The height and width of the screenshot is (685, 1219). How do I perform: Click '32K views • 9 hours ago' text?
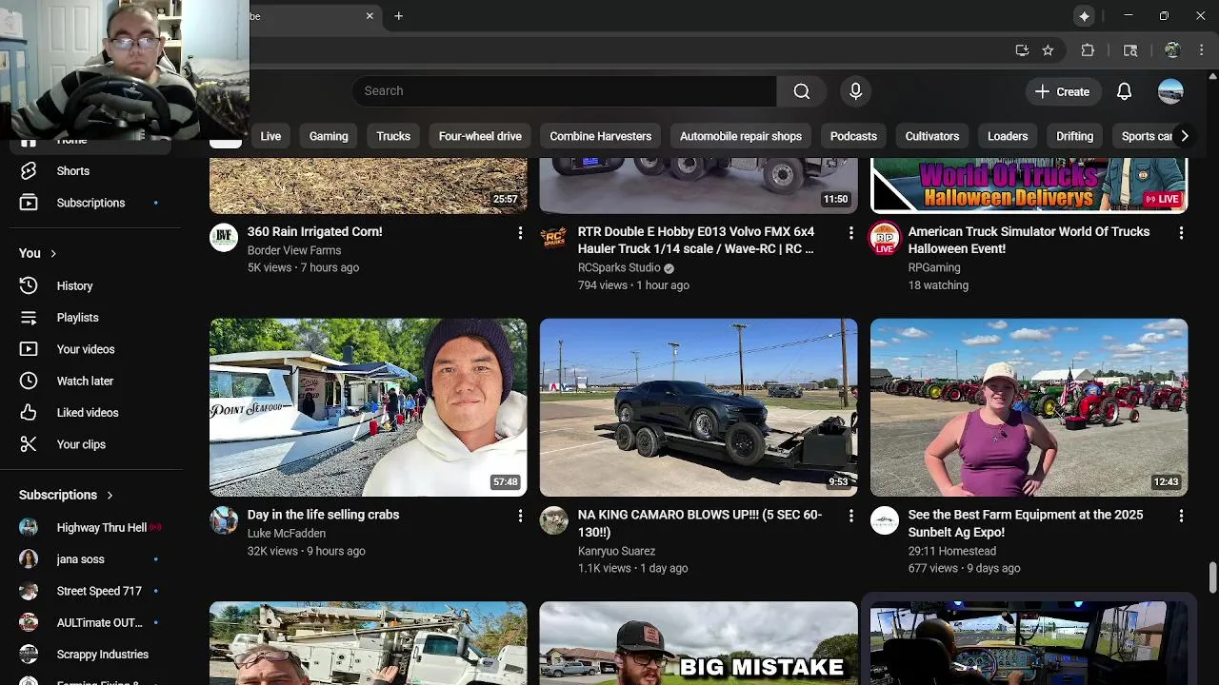click(307, 551)
